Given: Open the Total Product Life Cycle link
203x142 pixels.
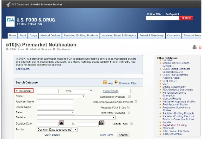Looking at the screenshot, I should point(176,131).
